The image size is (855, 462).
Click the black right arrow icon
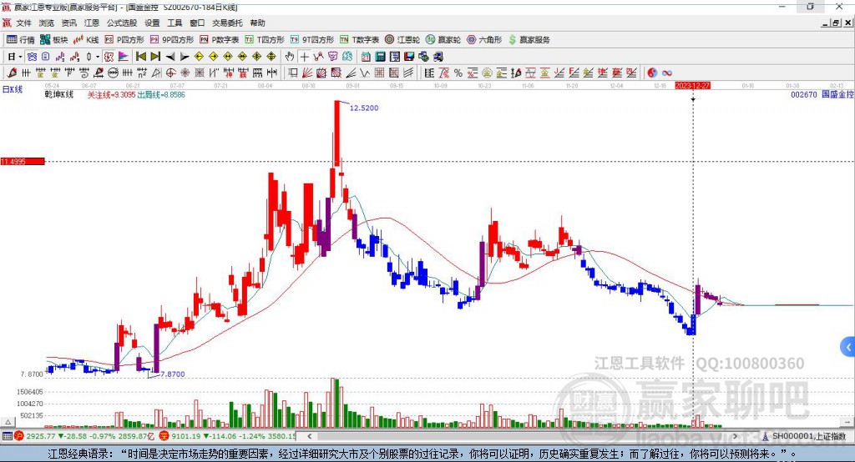pos(185,57)
